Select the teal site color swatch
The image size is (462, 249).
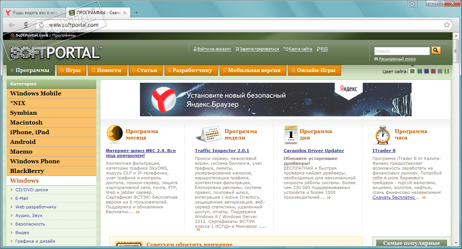point(420,71)
